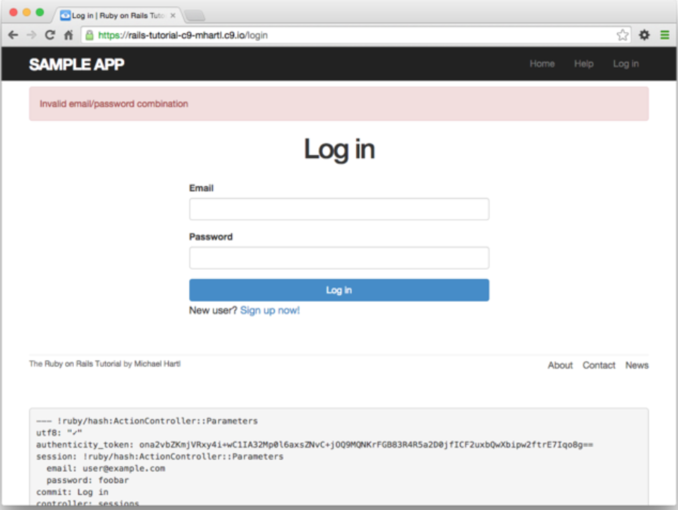
Task: Click the HTTPS padlock icon
Action: [x=89, y=34]
